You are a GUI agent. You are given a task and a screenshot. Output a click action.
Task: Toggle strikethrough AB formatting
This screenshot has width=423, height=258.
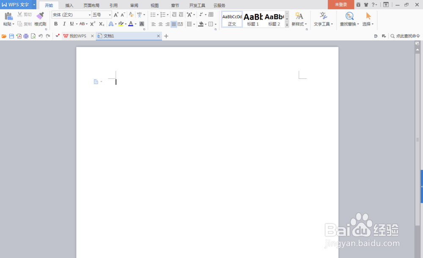click(x=82, y=24)
